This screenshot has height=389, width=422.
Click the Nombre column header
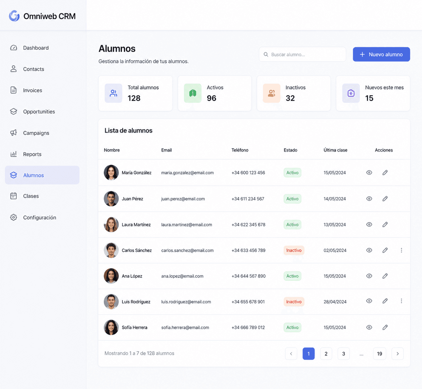[112, 150]
